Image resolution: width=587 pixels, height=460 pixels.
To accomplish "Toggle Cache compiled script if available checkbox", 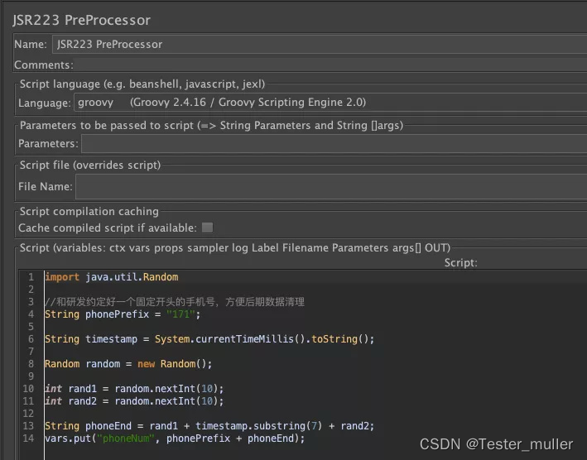I will tap(208, 228).
